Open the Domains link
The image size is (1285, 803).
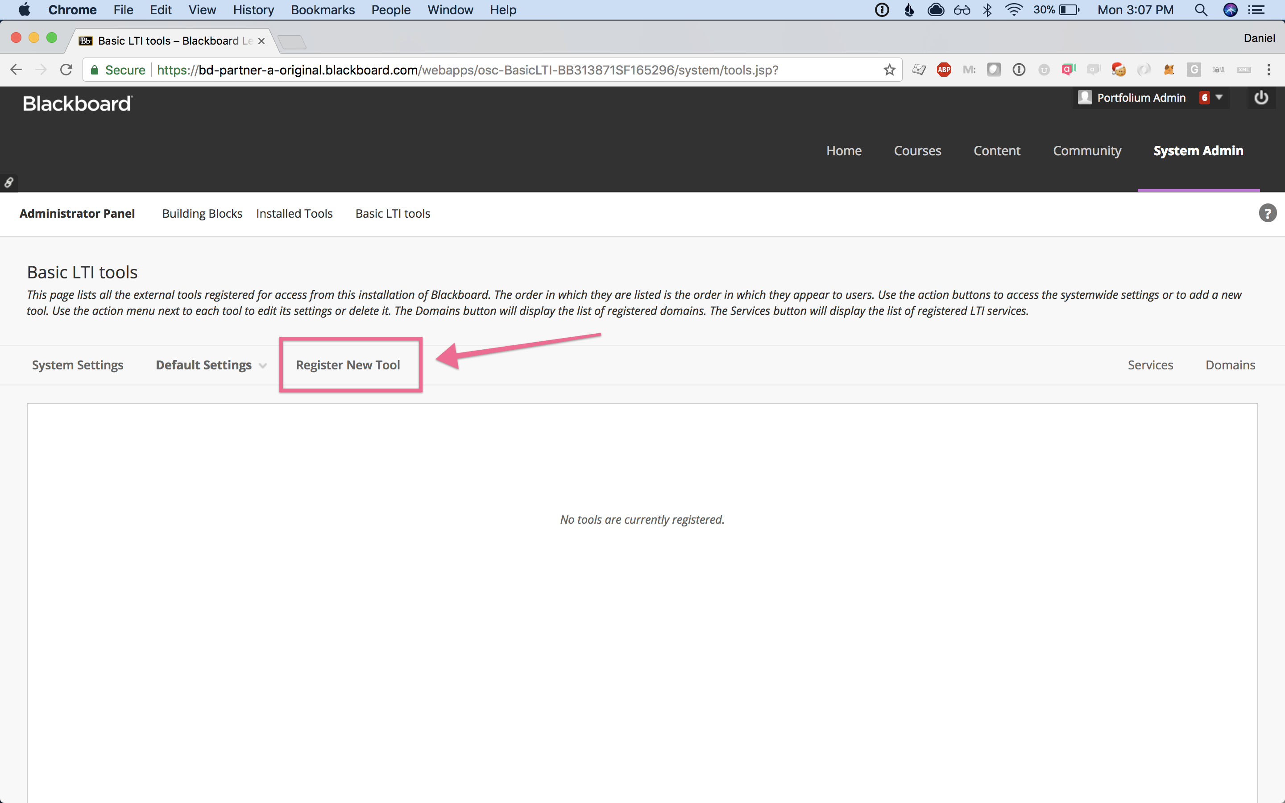click(x=1230, y=365)
